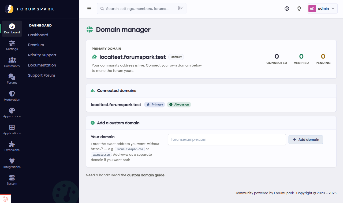The image size is (343, 203).
Task: Open the Forums section
Action: (12, 79)
